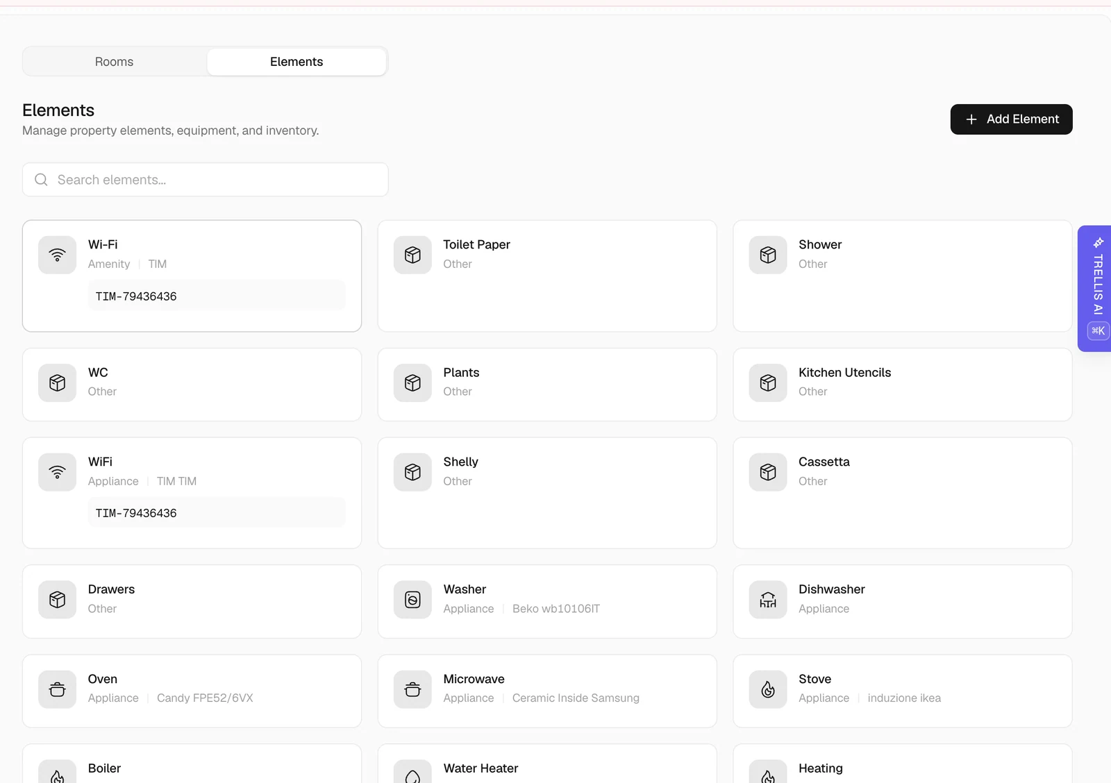The height and width of the screenshot is (783, 1111).
Task: Open the Drawers element card
Action: coord(192,602)
